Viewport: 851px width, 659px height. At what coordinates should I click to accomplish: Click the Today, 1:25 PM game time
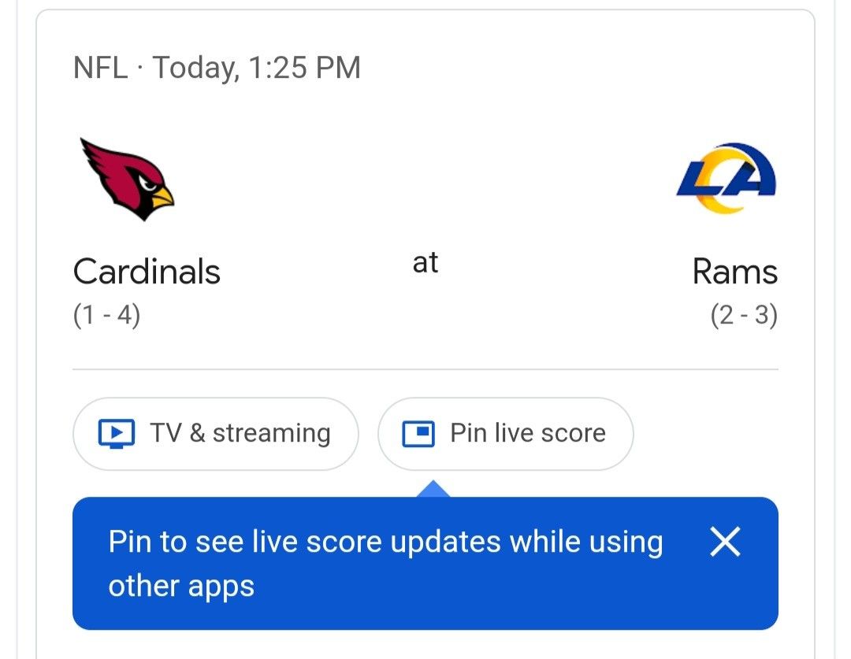pyautogui.click(x=257, y=68)
